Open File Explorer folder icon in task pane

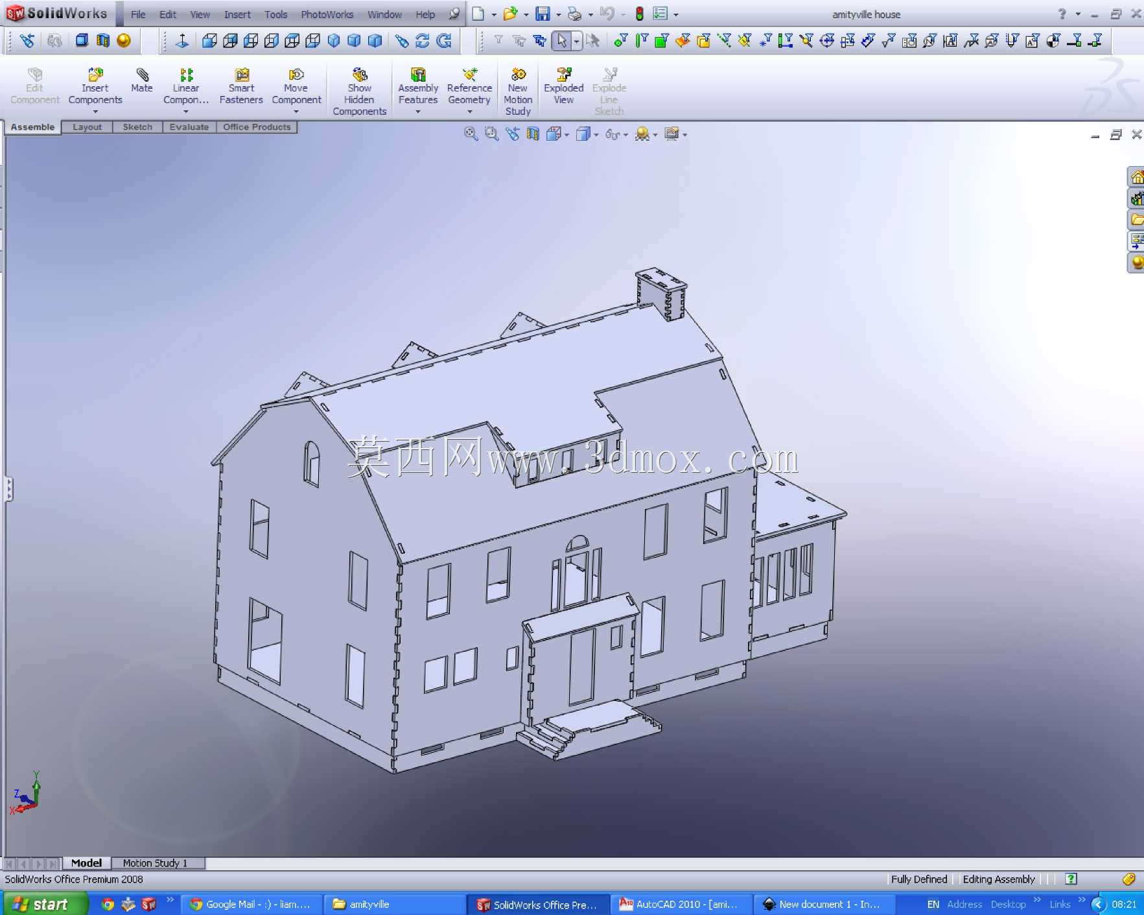click(x=1137, y=220)
